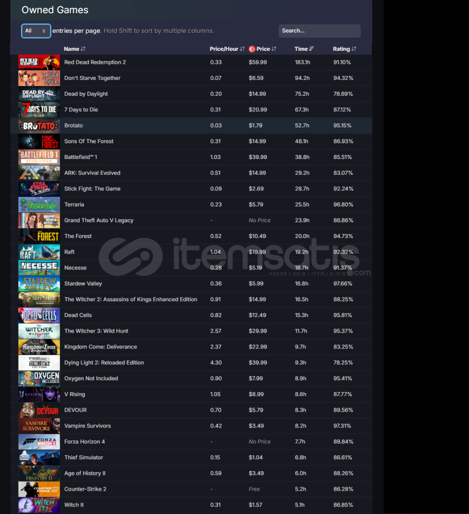Open The Witcher 3: Wild Hunt thumbnail
The image size is (469, 514).
(39, 331)
